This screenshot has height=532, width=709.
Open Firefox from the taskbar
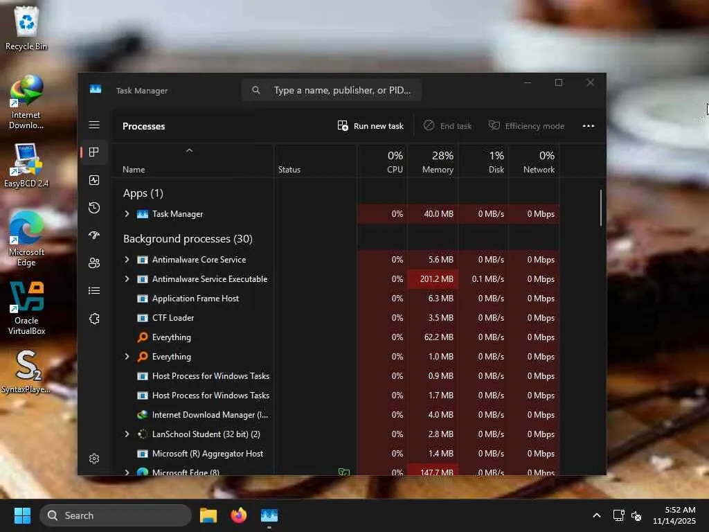(239, 515)
